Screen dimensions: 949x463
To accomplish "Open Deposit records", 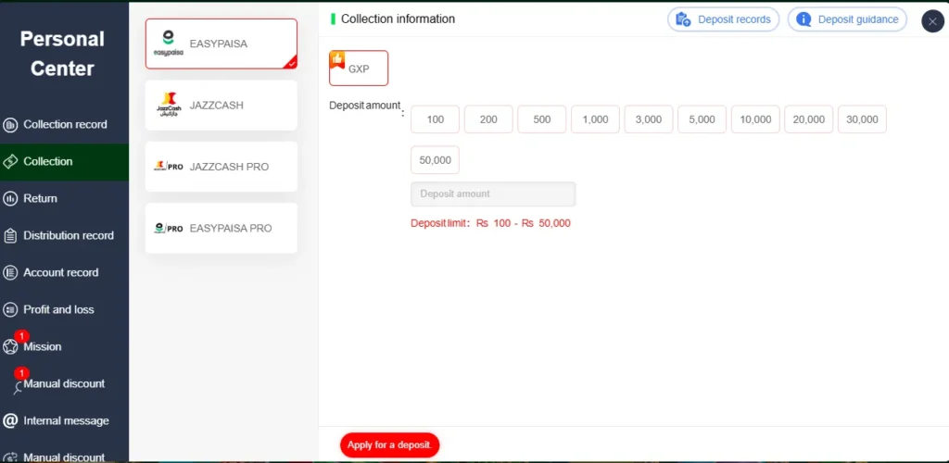I will (723, 19).
